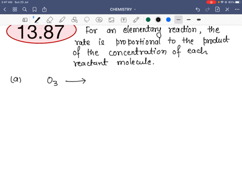Add a new page
Image resolution: width=242 pixels, height=181 pixels.
(217, 10)
